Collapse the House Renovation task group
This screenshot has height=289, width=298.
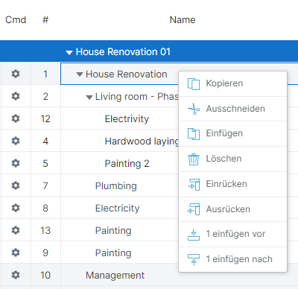(x=80, y=74)
